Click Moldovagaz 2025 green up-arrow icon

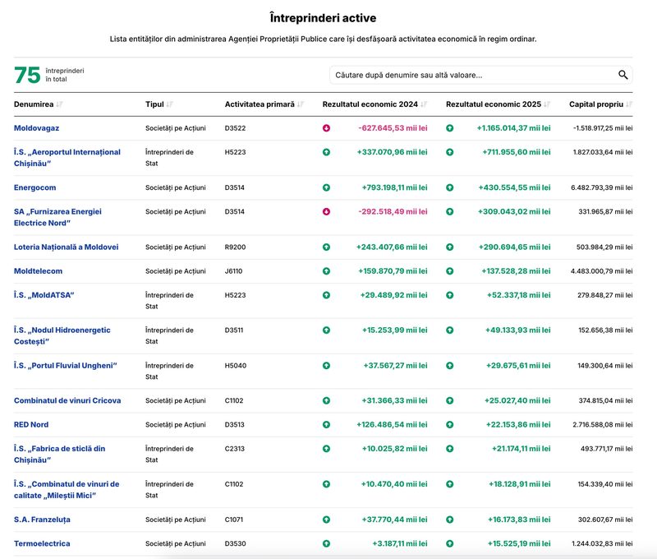(x=449, y=128)
